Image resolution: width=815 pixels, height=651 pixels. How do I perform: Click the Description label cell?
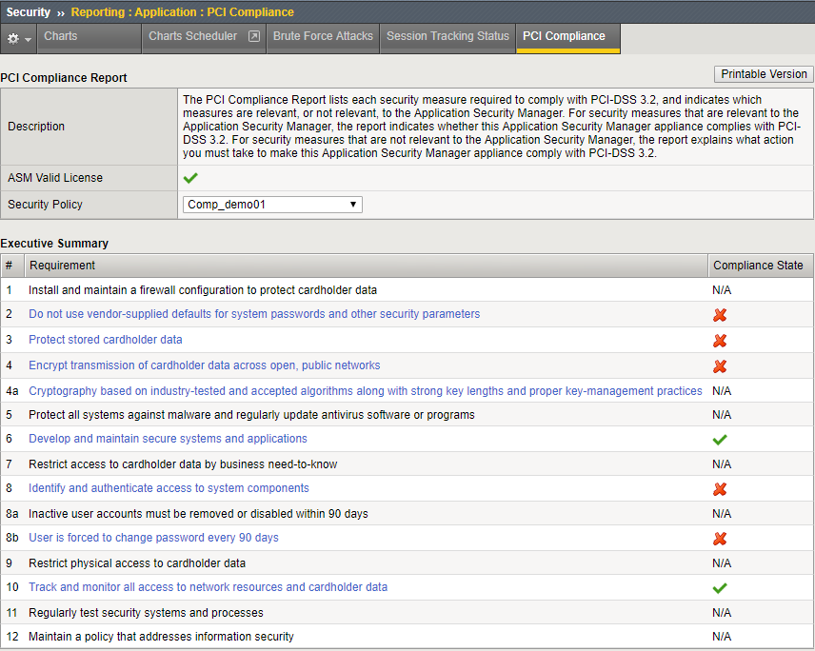pyautogui.click(x=89, y=127)
